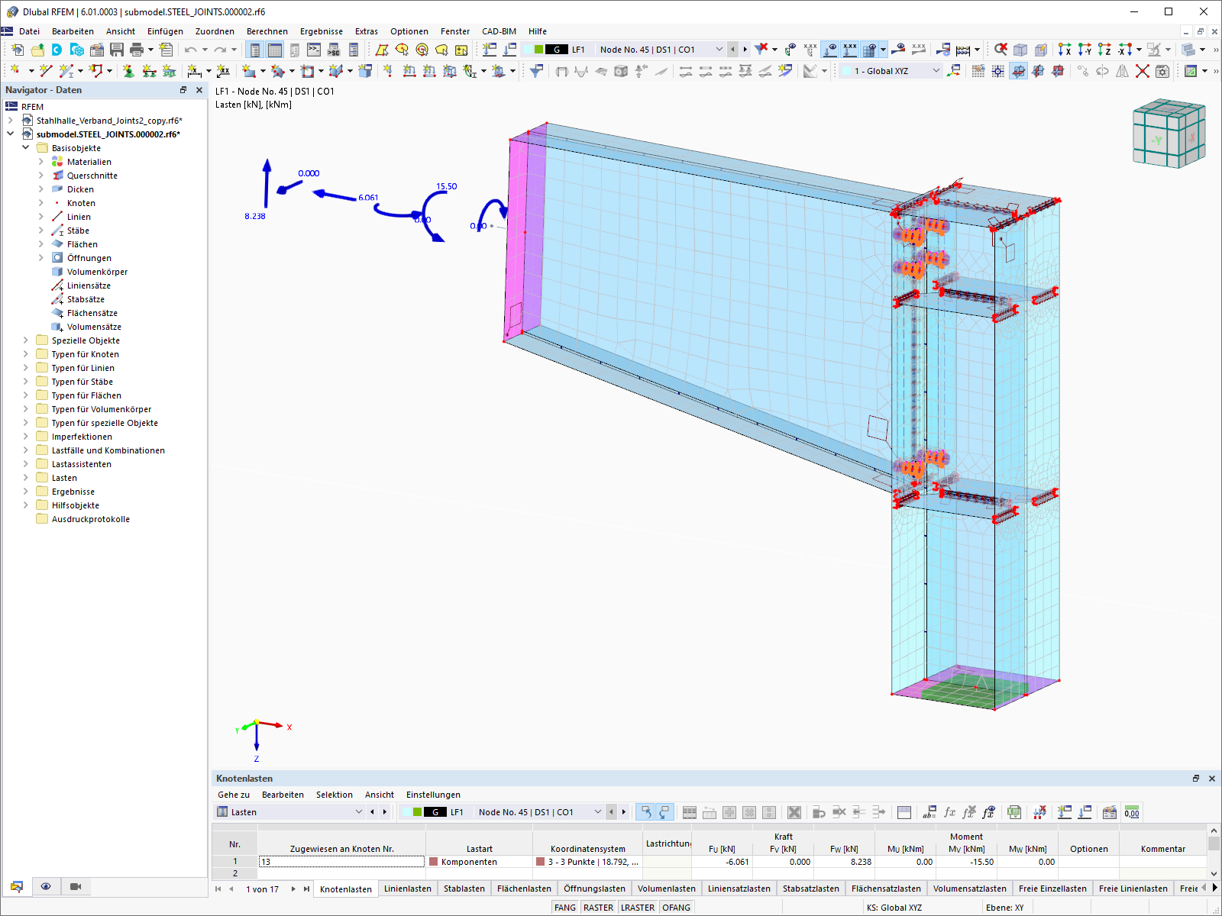Select the view in X direction icon
The width and height of the screenshot is (1222, 916).
(x=1065, y=50)
